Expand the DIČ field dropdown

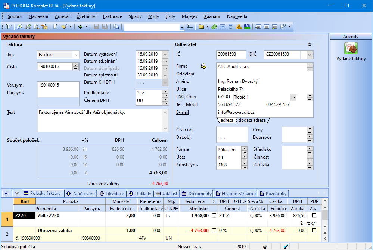pos(309,55)
